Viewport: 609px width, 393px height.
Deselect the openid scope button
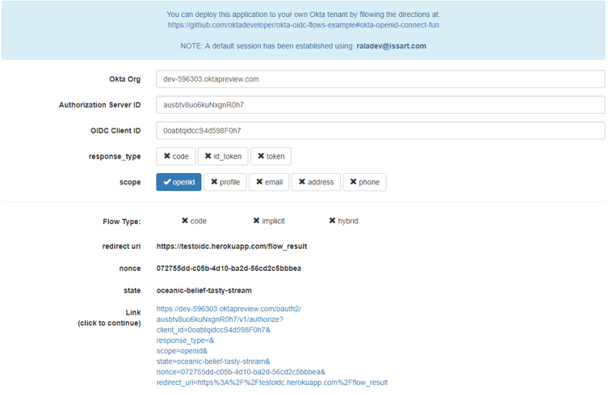(x=178, y=182)
